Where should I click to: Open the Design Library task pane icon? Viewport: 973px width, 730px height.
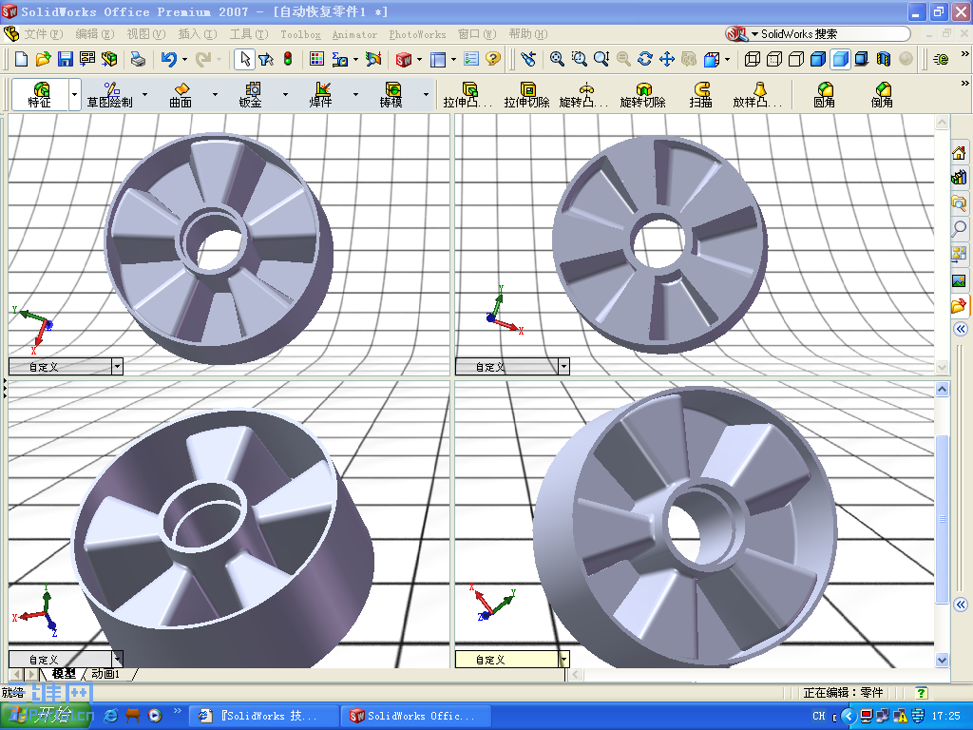(960, 178)
